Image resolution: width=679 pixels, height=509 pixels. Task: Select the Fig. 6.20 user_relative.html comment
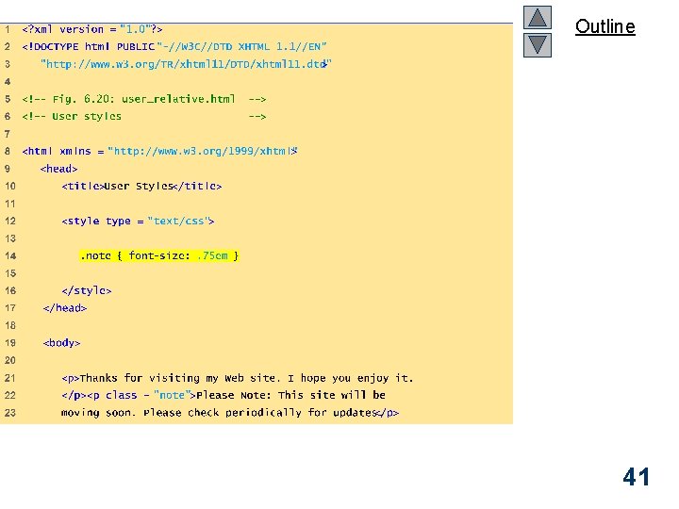143,99
